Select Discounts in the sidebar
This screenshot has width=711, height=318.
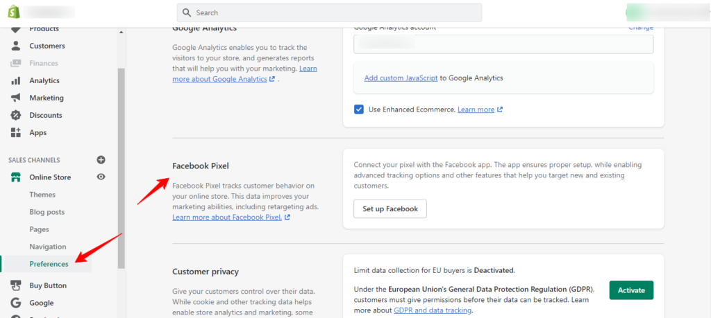(47, 115)
